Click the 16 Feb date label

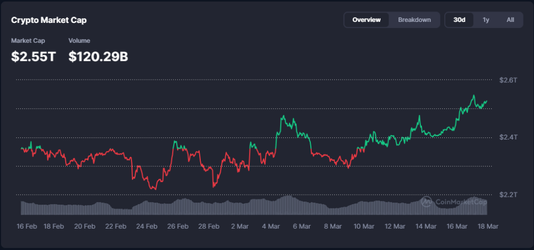pyautogui.click(x=26, y=227)
